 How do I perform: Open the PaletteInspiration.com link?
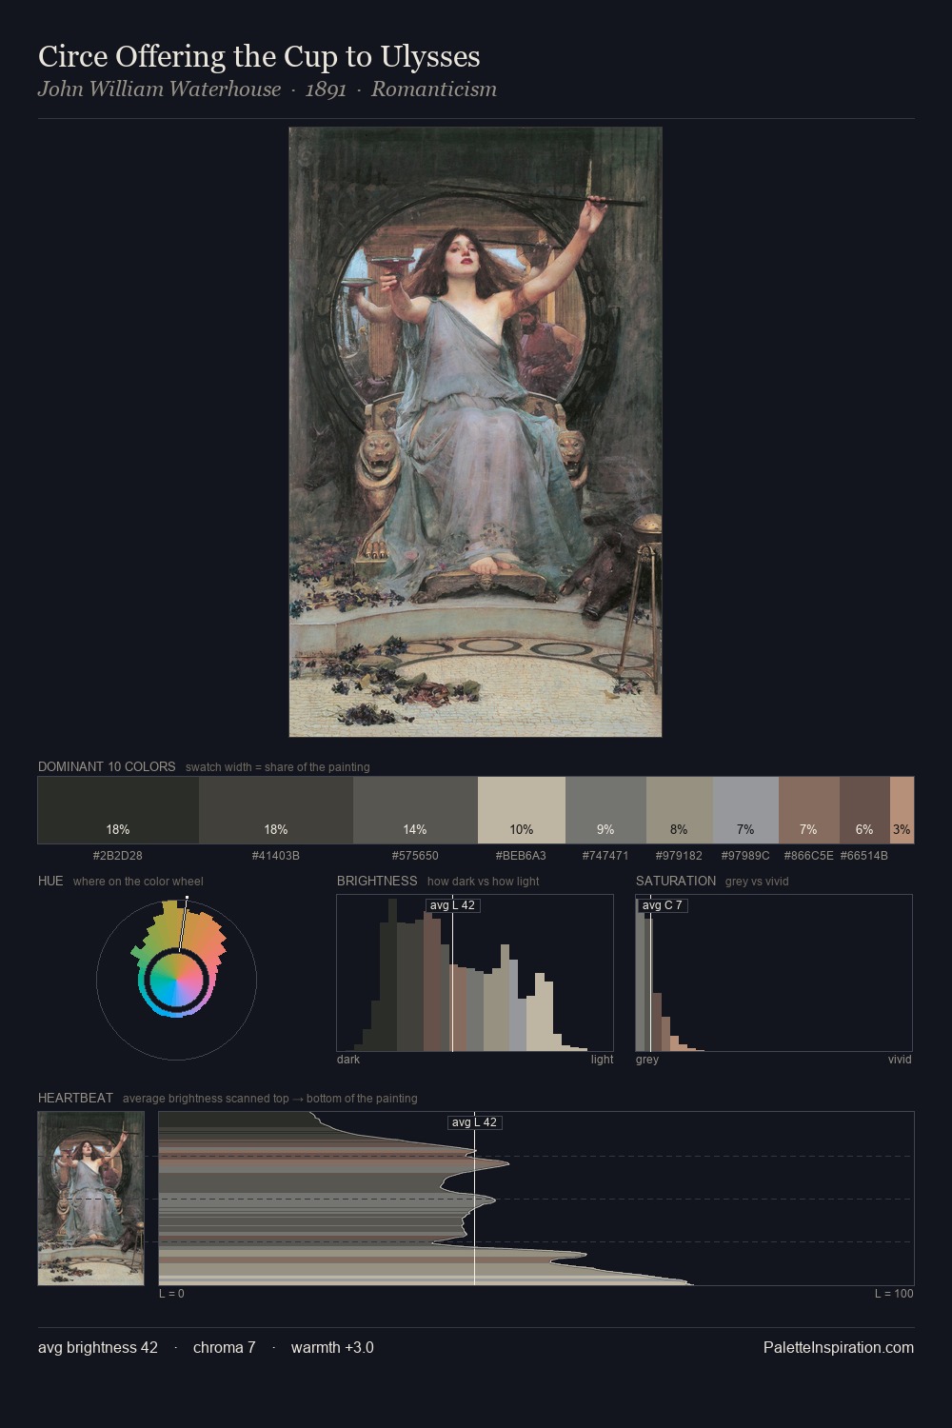pyautogui.click(x=839, y=1348)
